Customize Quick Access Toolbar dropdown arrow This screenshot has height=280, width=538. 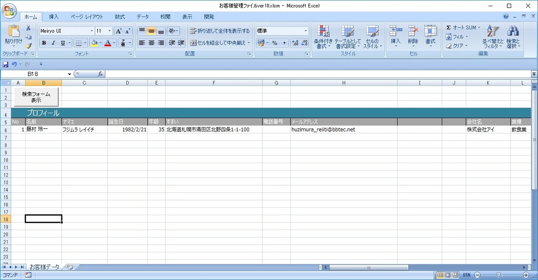[x=41, y=64]
